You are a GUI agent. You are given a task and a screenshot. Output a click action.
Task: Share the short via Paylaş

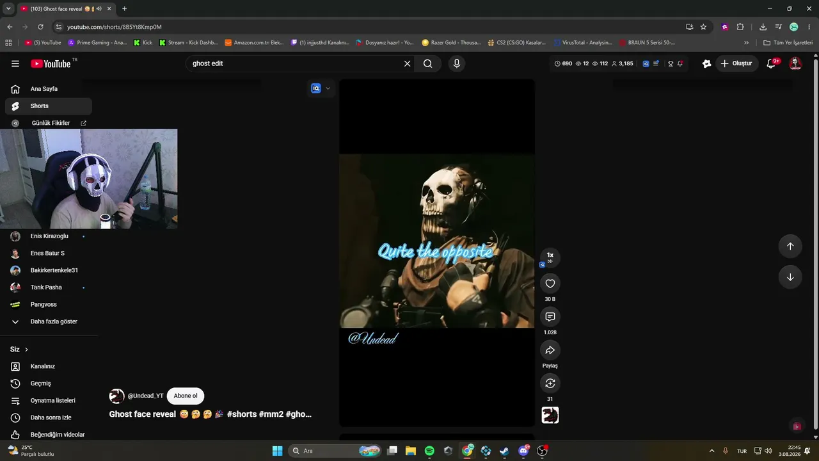click(550, 350)
